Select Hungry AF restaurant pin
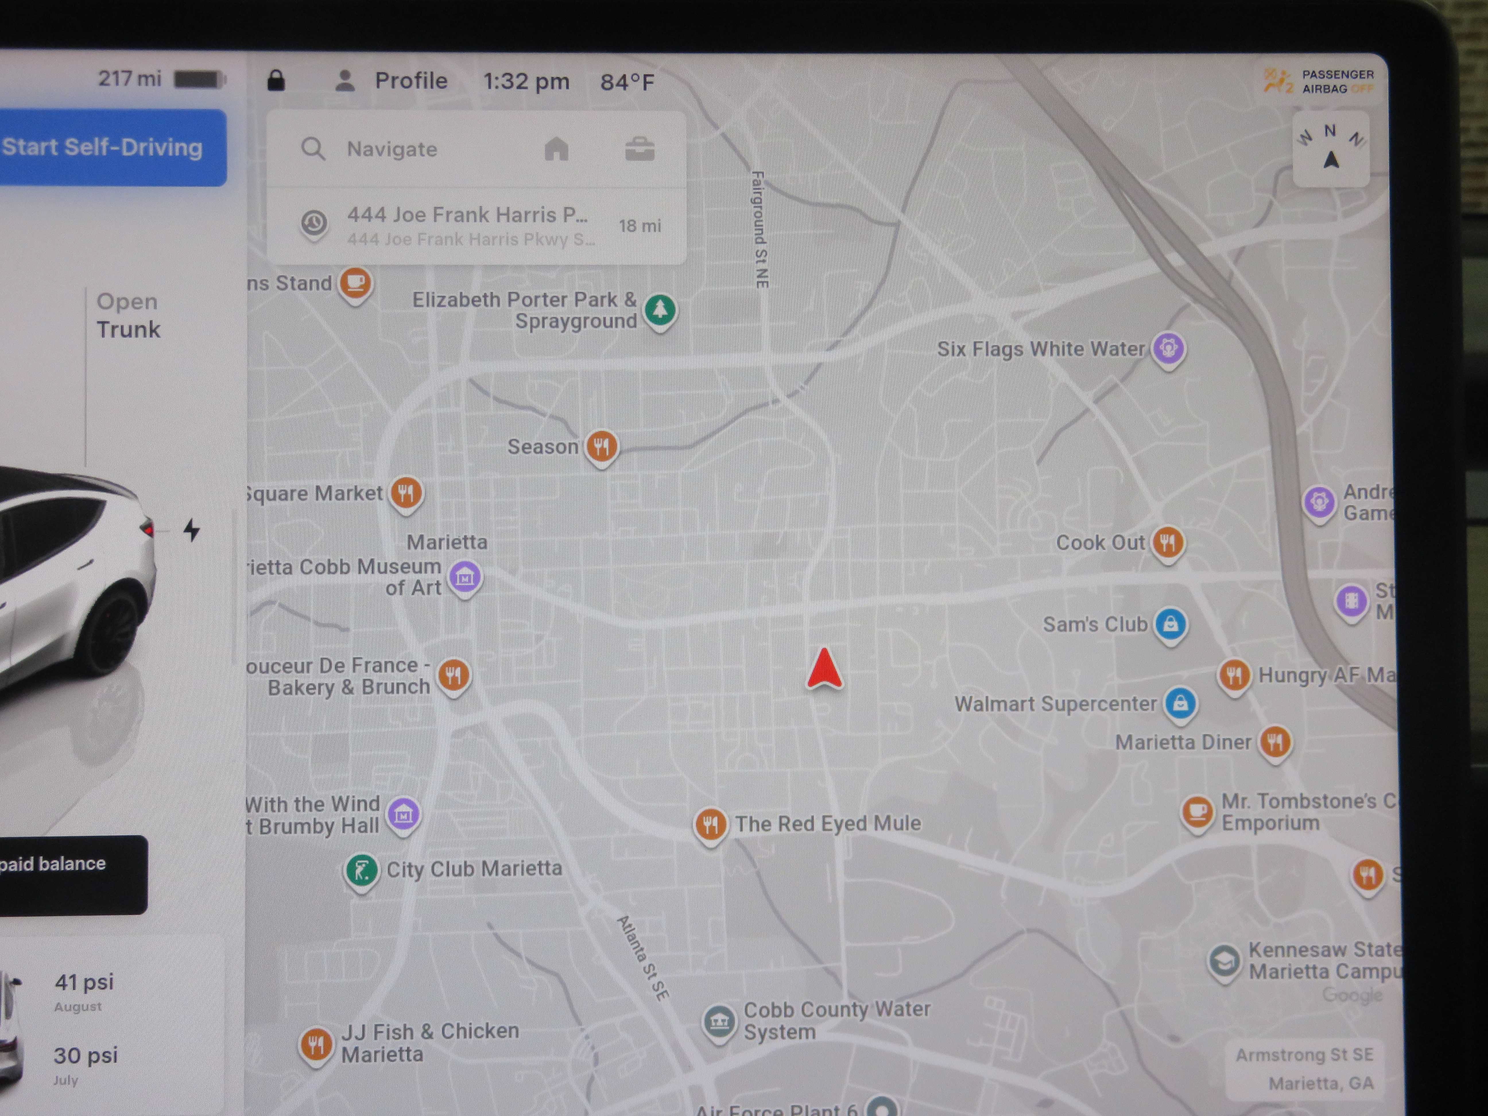 pyautogui.click(x=1234, y=677)
